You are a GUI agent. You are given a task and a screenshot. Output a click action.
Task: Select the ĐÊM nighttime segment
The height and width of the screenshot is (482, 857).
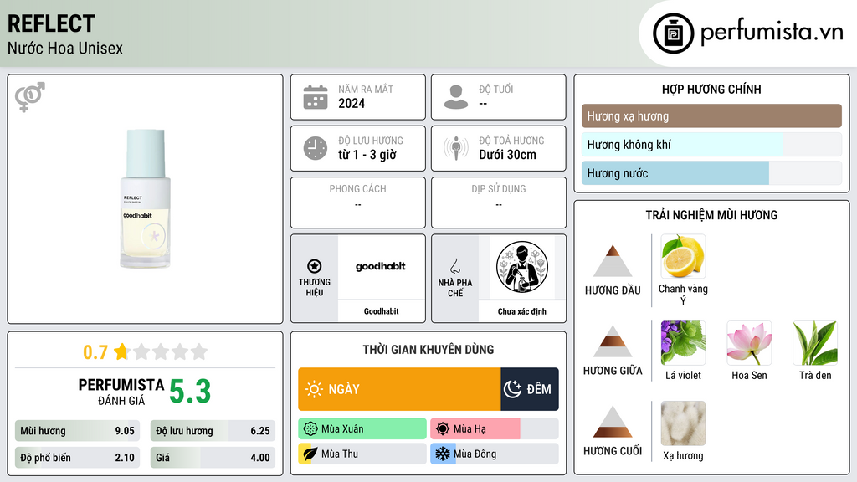click(x=530, y=389)
